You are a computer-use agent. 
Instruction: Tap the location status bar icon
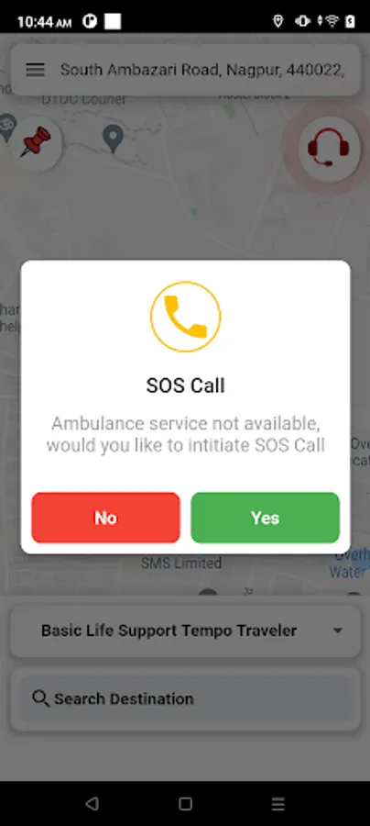point(278,21)
